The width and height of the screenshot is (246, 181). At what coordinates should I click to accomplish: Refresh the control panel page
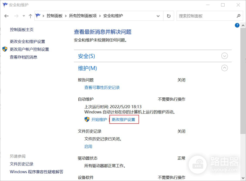(x=169, y=16)
